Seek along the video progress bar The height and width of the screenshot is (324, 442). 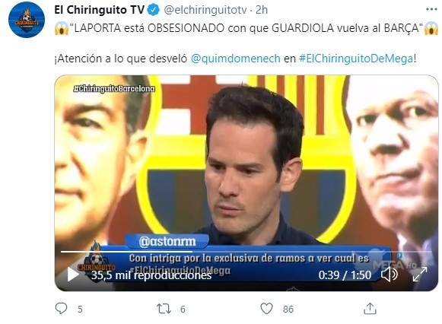point(246,252)
